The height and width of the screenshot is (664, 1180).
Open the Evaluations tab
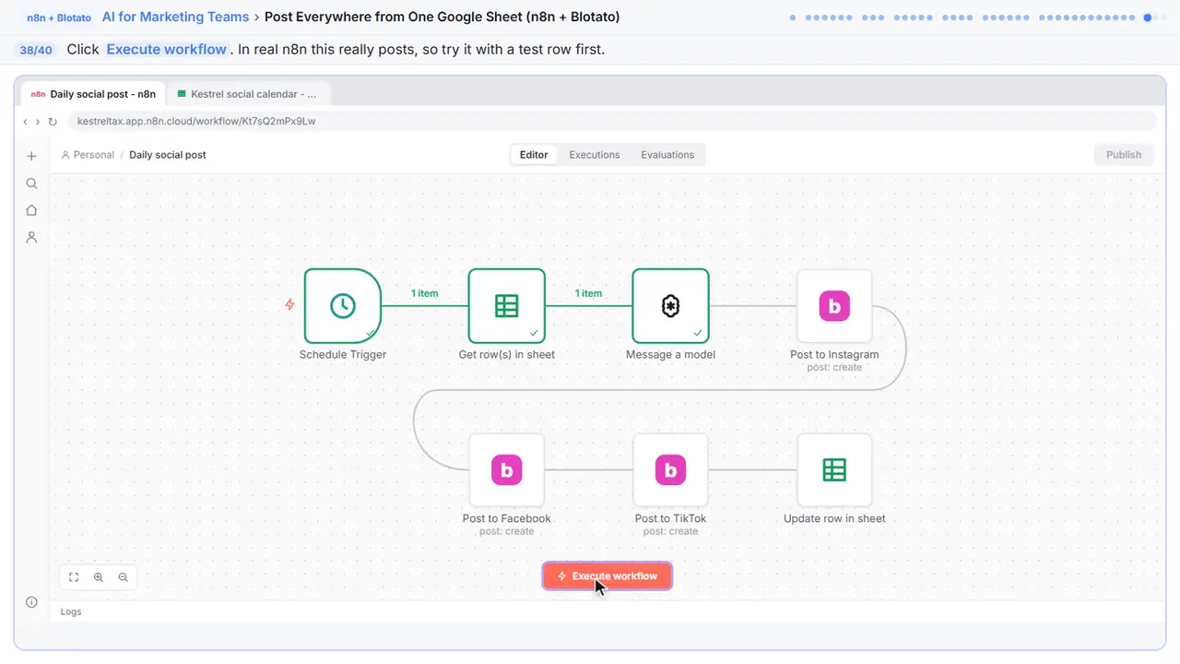[x=667, y=155]
